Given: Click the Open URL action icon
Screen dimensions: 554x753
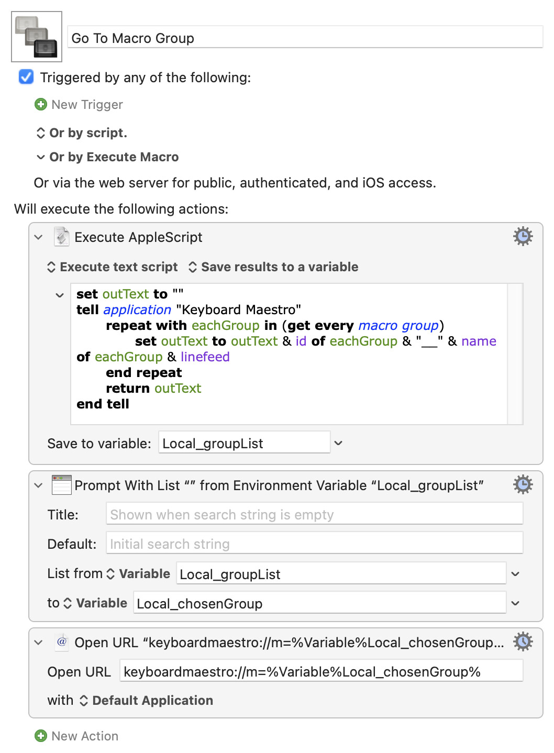Looking at the screenshot, I should pyautogui.click(x=62, y=642).
